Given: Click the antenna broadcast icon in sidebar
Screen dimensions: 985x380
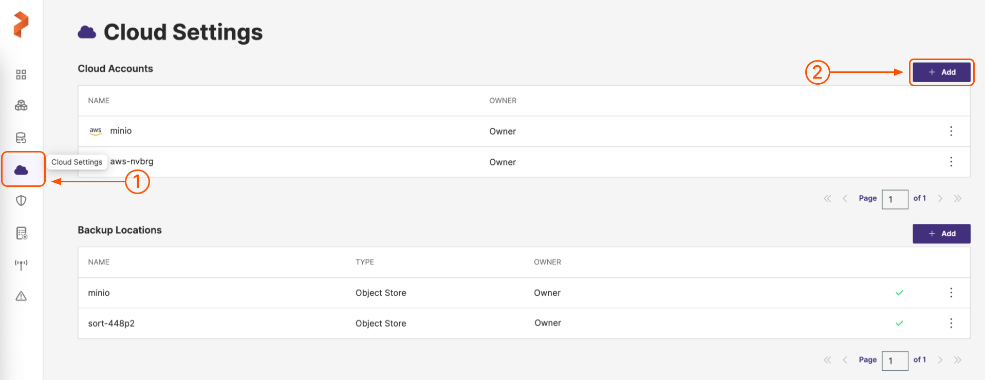Looking at the screenshot, I should 21,264.
